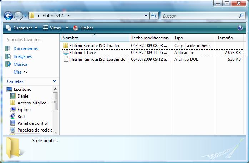
Task: Click folder icon in the address bar
Action: pyautogui.click(x=32, y=15)
